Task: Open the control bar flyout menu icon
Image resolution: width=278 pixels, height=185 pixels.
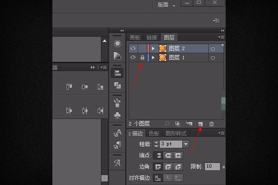Action: 216,20
